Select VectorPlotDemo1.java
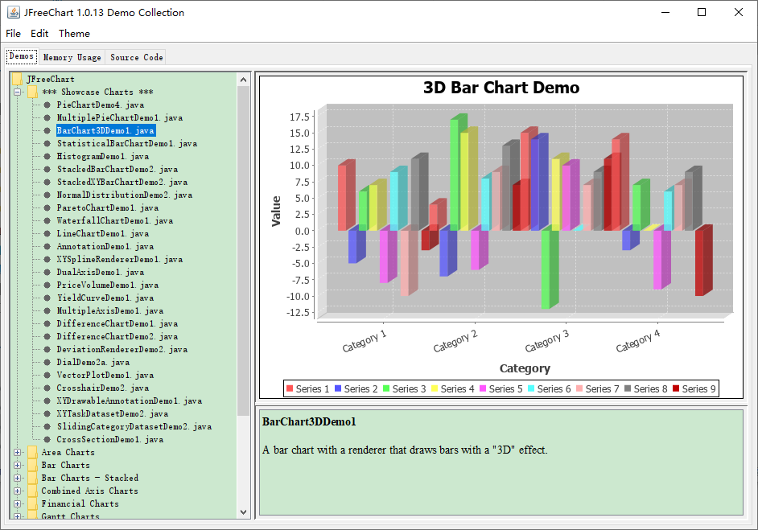This screenshot has height=530, width=758. (105, 375)
